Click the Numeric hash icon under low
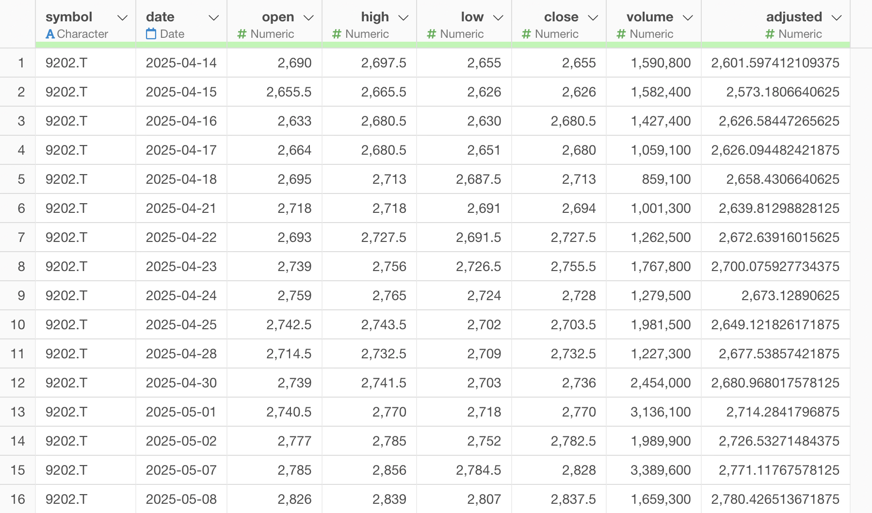Viewport: 872px width, 513px height. click(x=431, y=34)
